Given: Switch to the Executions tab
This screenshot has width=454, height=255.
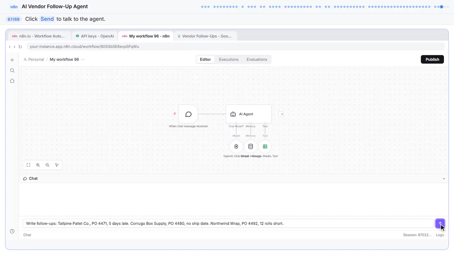Looking at the screenshot, I should click(x=229, y=59).
